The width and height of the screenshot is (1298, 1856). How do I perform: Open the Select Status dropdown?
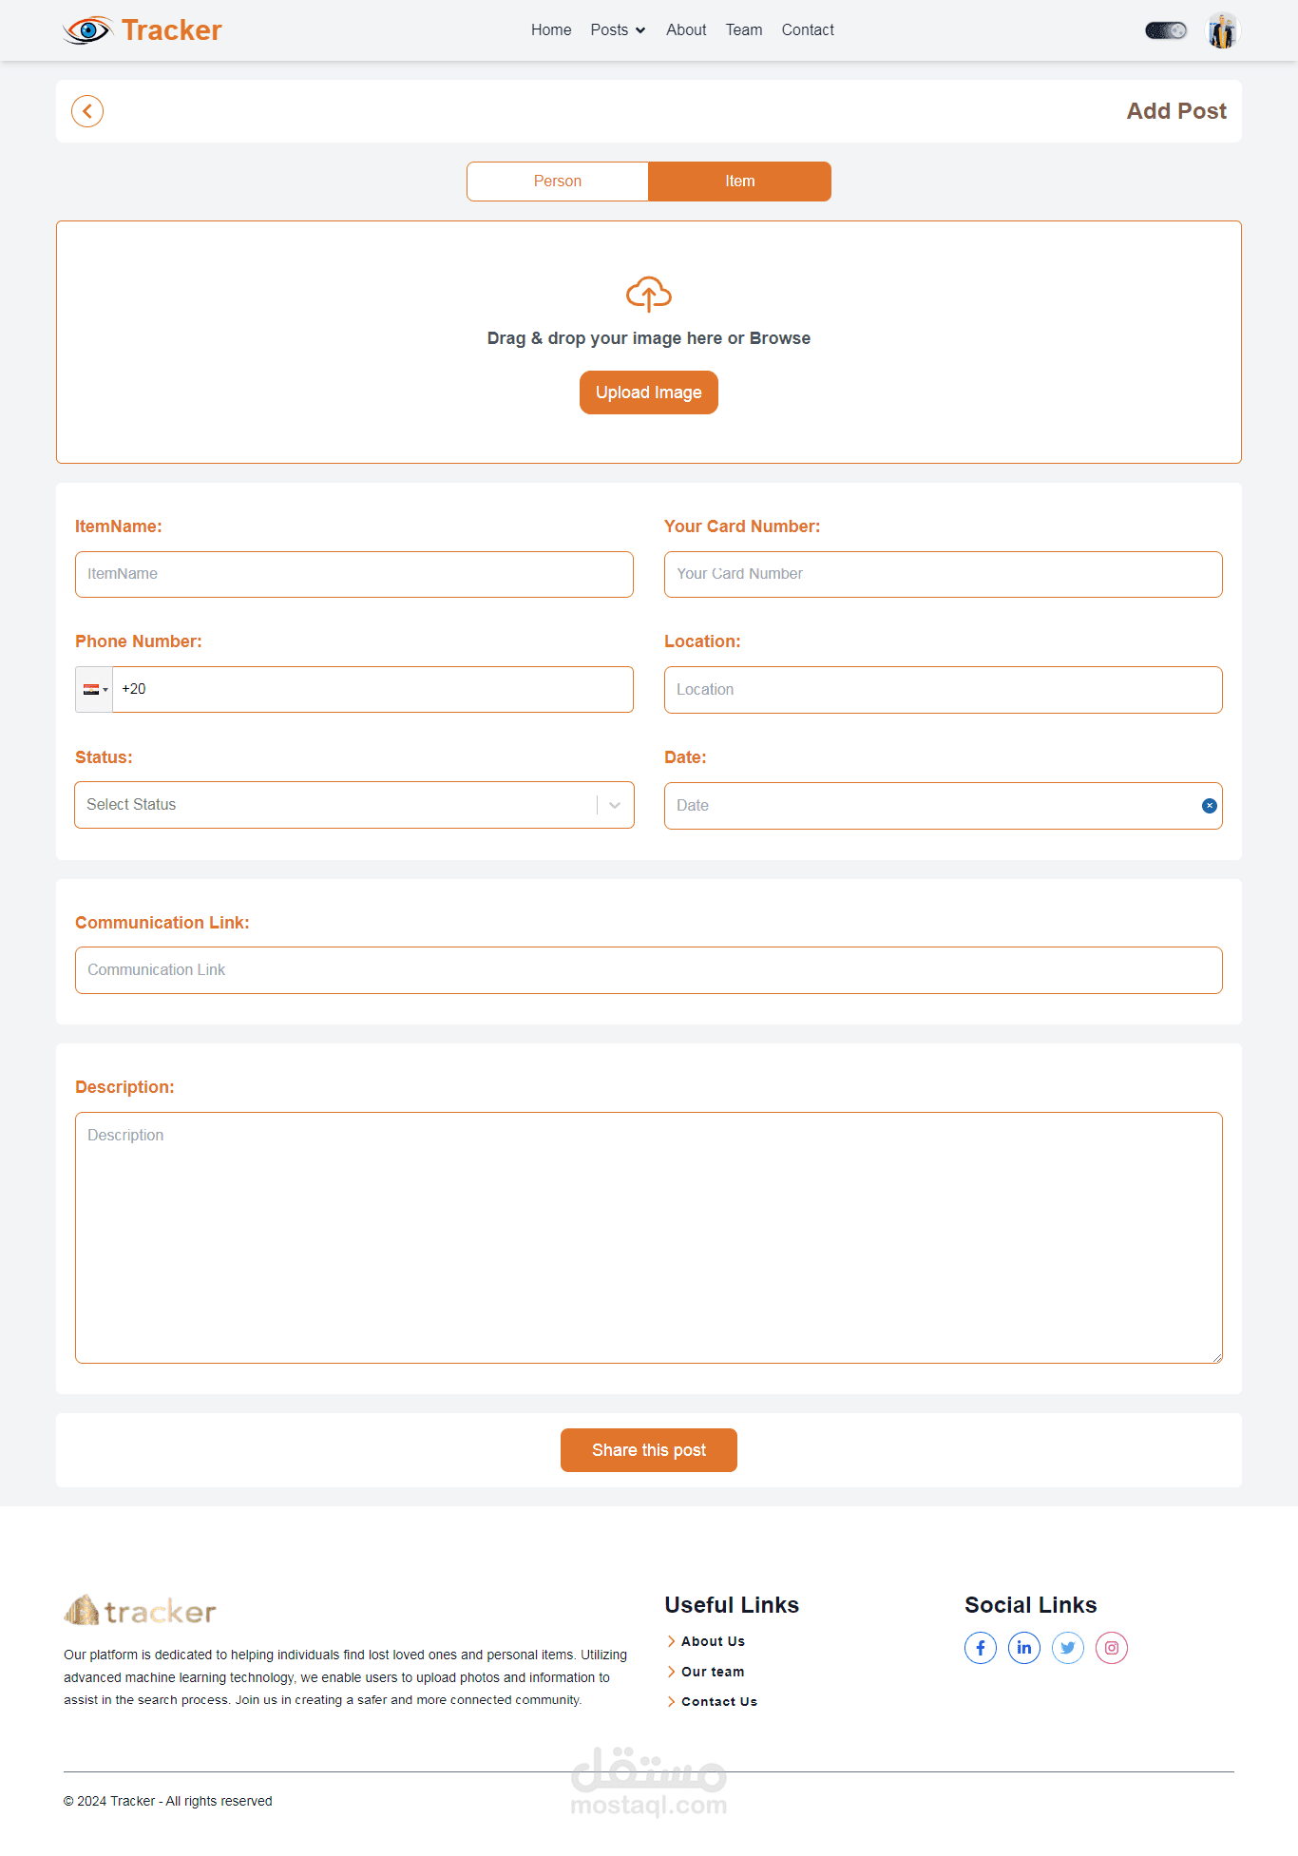coord(354,805)
